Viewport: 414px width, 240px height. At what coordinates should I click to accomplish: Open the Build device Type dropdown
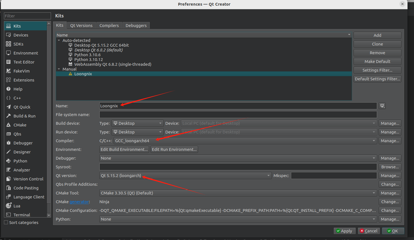coord(137,123)
